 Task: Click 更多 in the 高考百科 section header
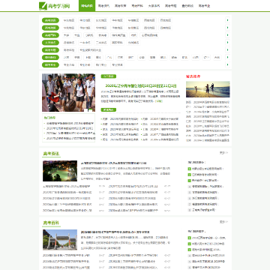[x=223, y=222]
